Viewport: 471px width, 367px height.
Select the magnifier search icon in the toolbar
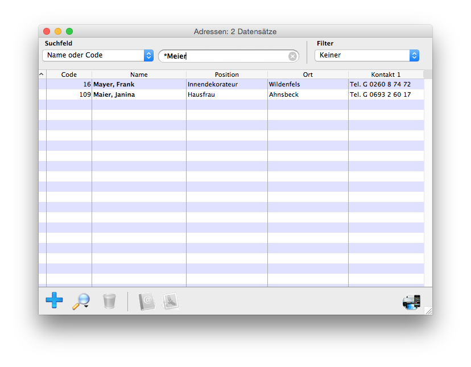(x=80, y=302)
